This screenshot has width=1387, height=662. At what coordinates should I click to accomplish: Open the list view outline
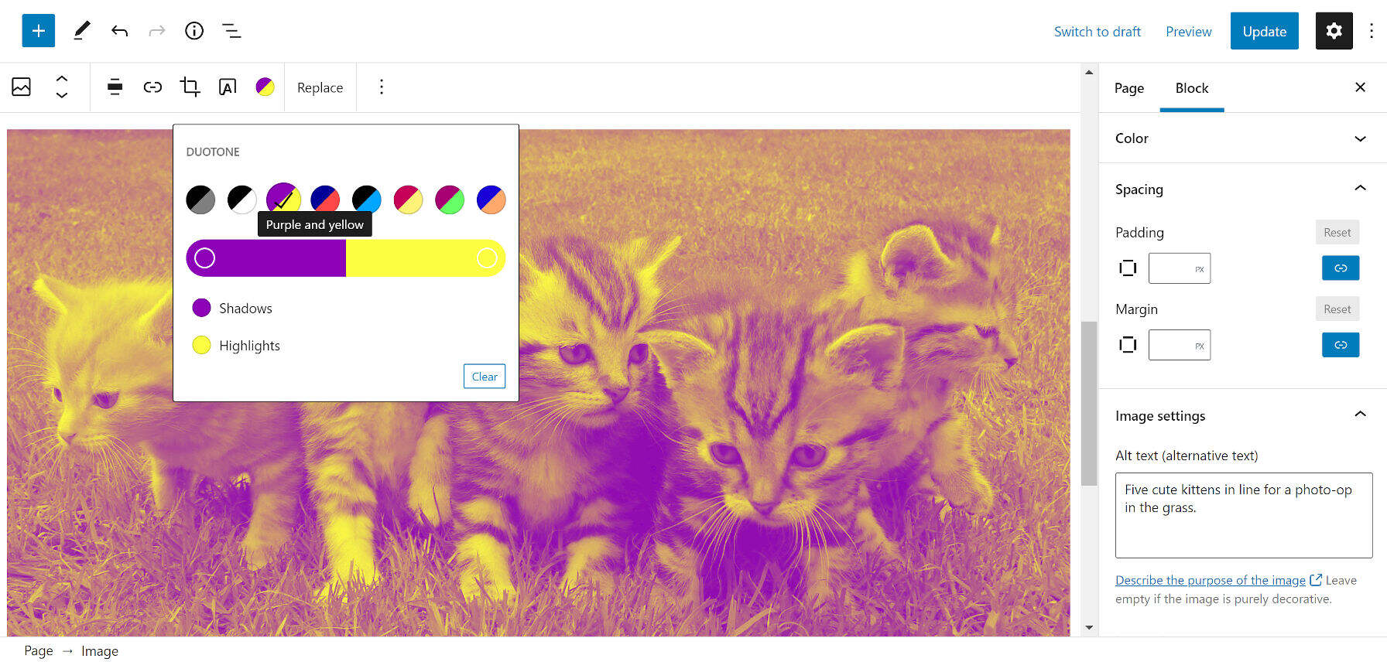pyautogui.click(x=231, y=31)
